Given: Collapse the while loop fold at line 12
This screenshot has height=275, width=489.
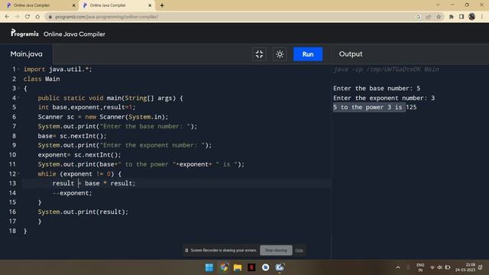Looking at the screenshot, I should [x=18, y=173].
